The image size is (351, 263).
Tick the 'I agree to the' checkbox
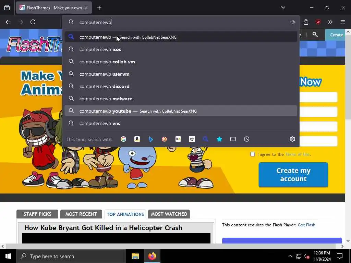point(253,154)
